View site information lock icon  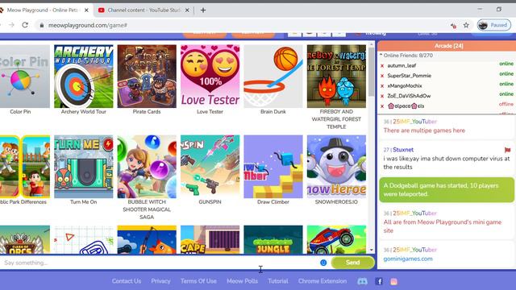tap(41, 25)
